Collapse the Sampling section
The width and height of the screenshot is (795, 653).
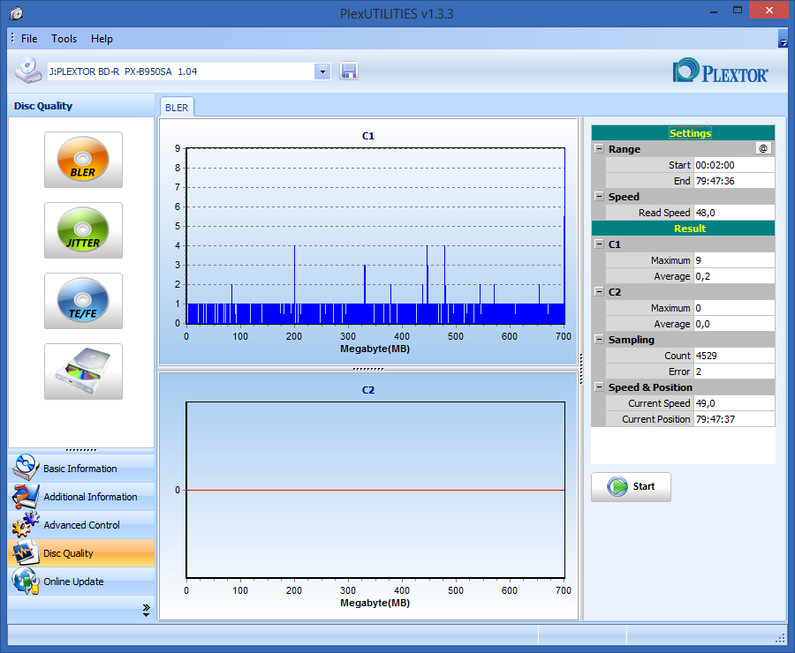[x=599, y=340]
